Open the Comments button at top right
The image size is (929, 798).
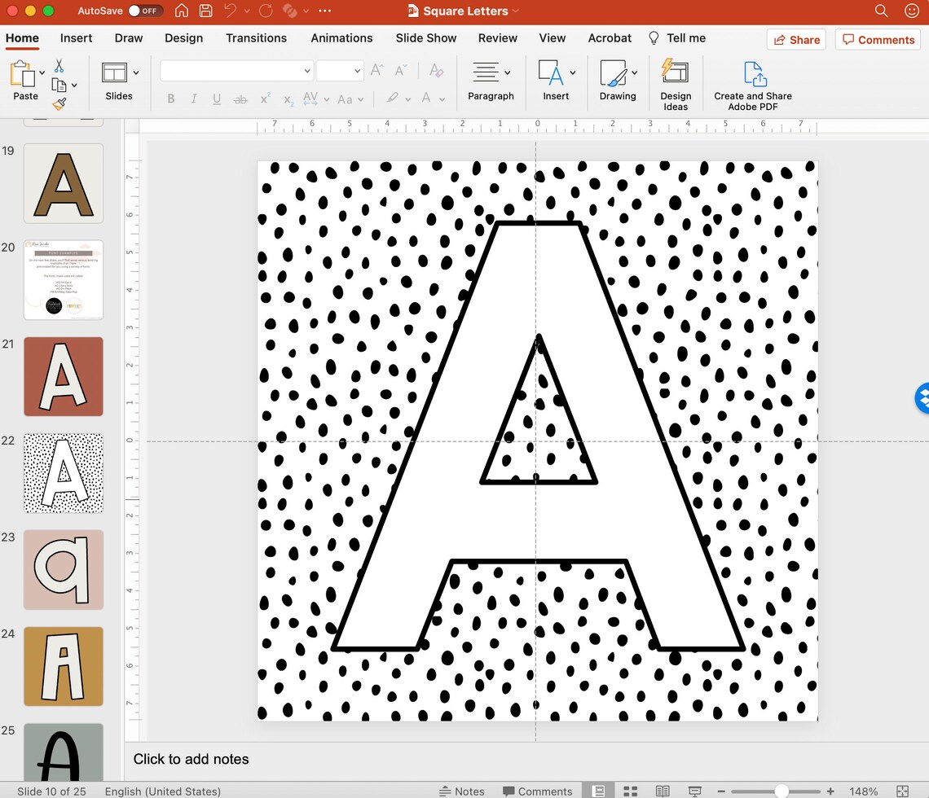point(878,40)
